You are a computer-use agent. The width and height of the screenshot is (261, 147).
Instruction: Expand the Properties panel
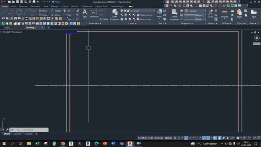187,24
